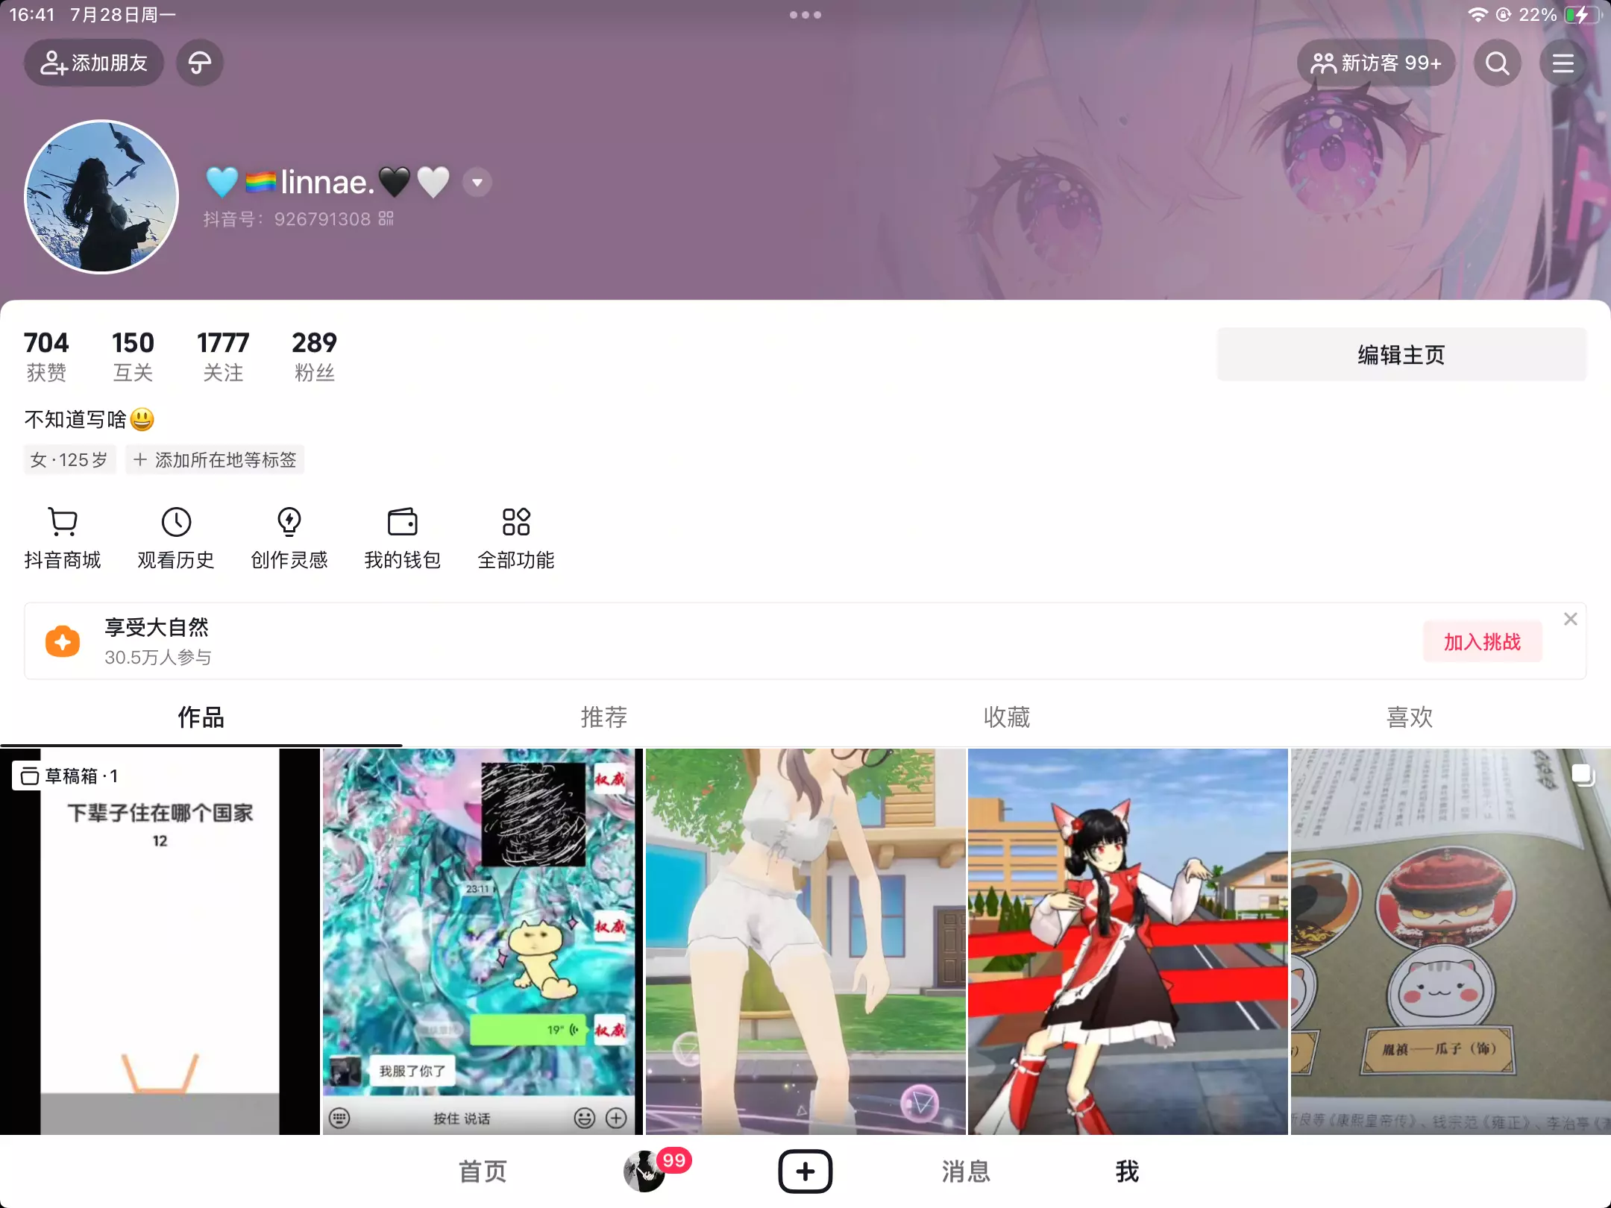Open All Functions grid icon
This screenshot has height=1208, width=1611.
click(516, 522)
